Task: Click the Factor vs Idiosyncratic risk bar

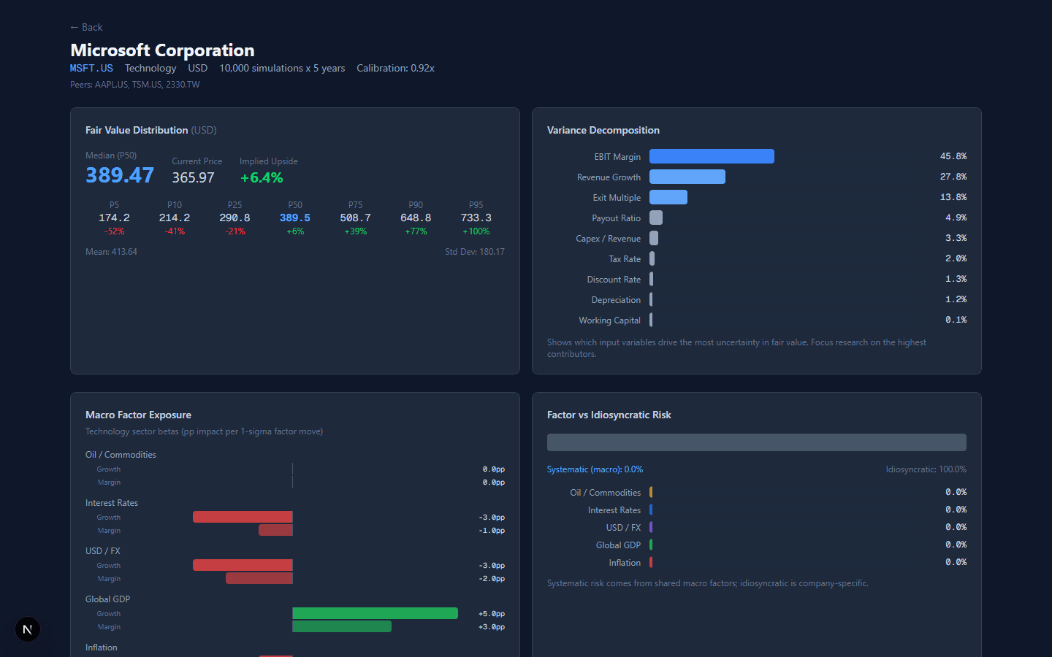Action: click(x=757, y=442)
